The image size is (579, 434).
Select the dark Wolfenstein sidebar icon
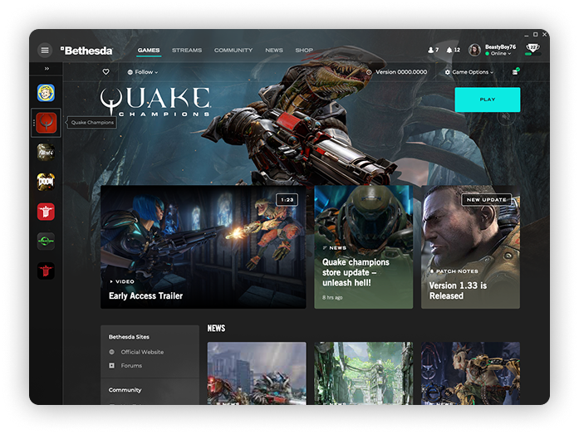pos(47,271)
